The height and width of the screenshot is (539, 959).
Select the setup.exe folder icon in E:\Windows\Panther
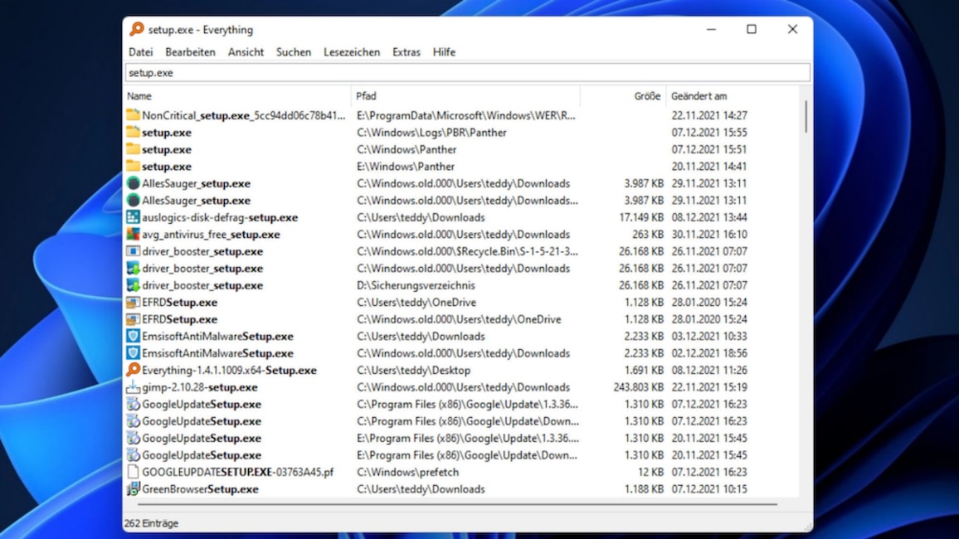[x=133, y=166]
